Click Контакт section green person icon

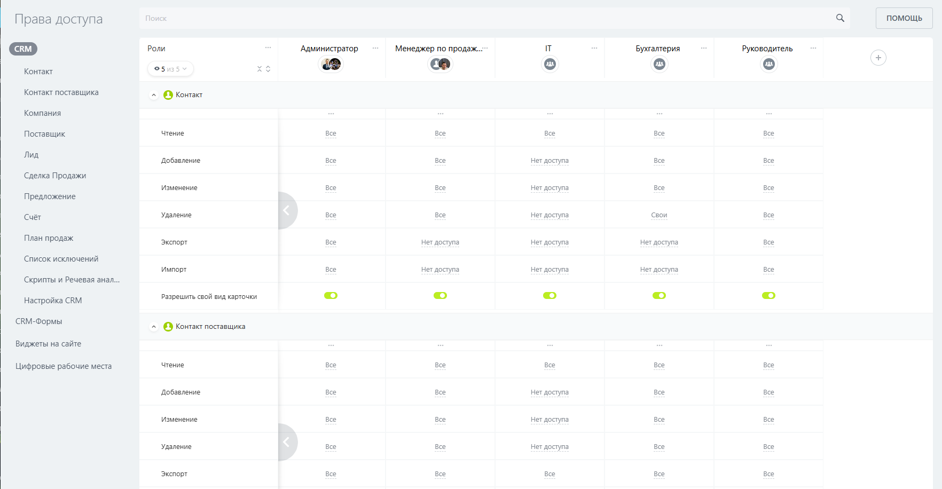click(x=168, y=95)
